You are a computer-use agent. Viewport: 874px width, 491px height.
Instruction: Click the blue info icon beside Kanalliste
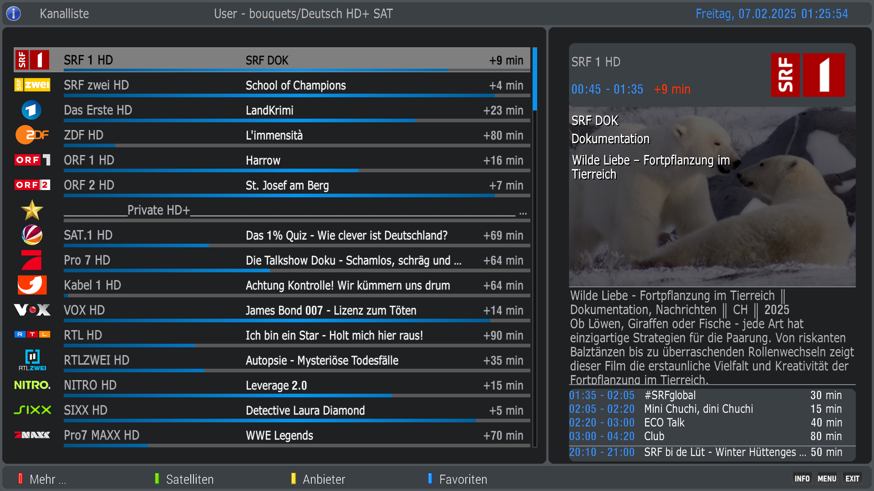coord(14,14)
